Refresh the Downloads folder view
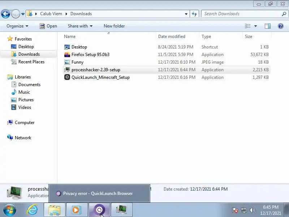The height and width of the screenshot is (217, 289). [x=194, y=14]
